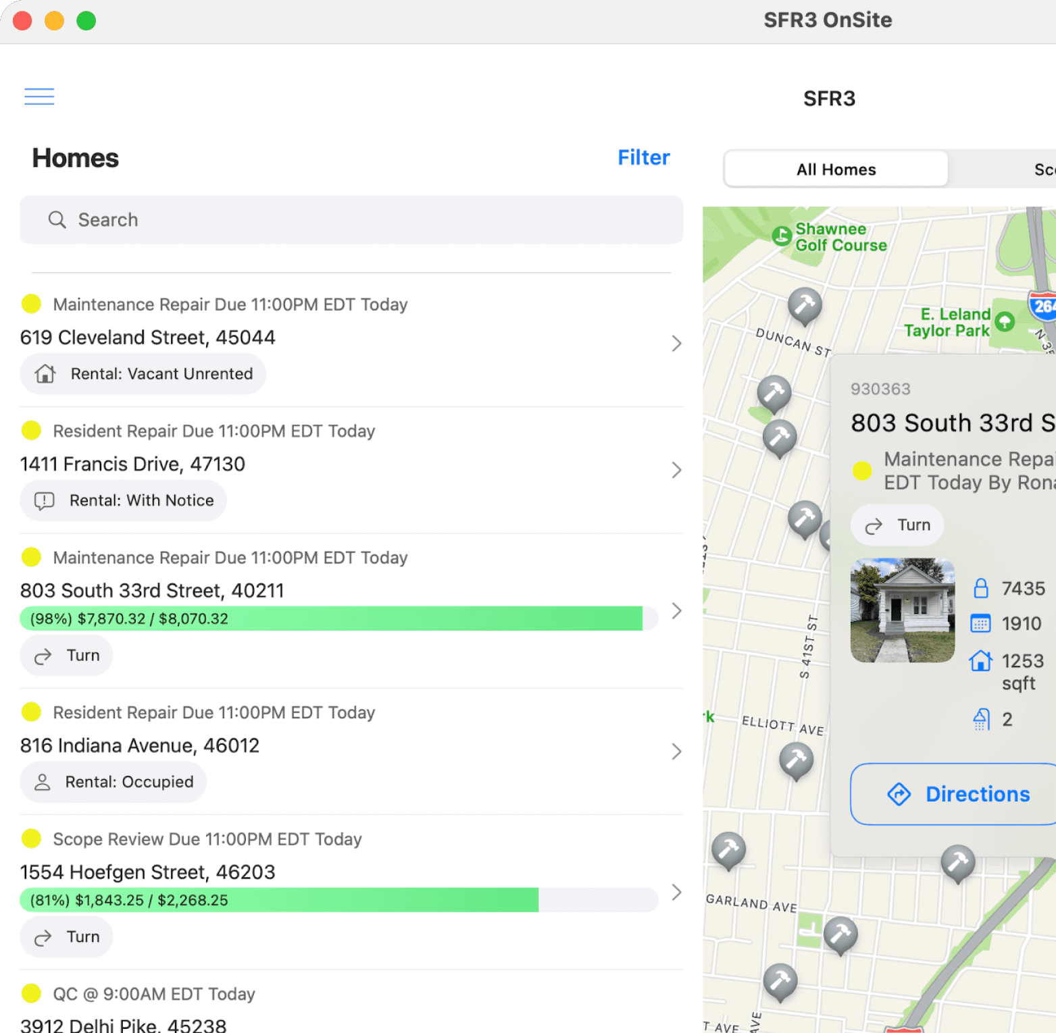The width and height of the screenshot is (1056, 1033).
Task: Click the hammer map pin on Elliott Ave
Action: tap(797, 761)
